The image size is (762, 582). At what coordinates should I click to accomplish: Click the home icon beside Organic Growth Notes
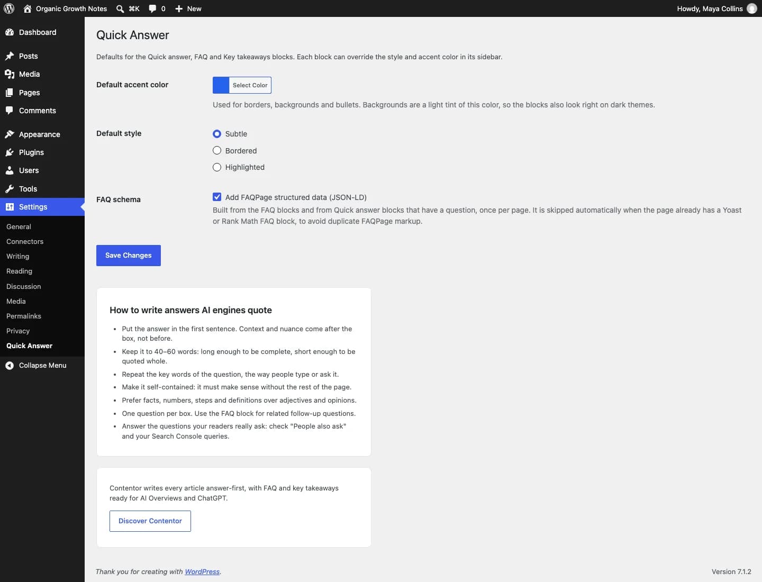pos(28,8)
